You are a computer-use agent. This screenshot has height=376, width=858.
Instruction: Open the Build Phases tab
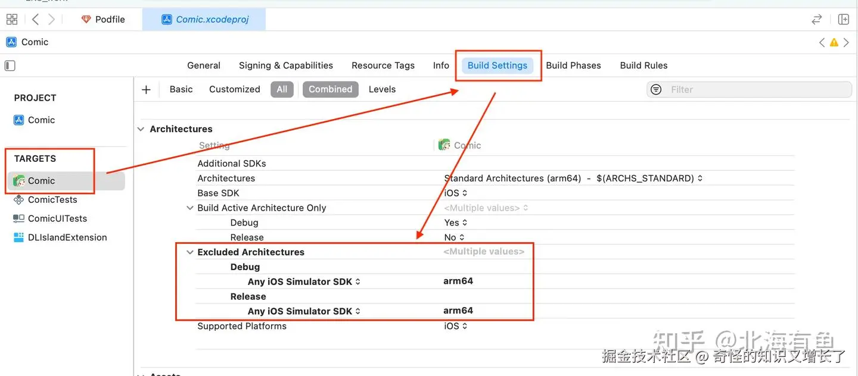573,65
